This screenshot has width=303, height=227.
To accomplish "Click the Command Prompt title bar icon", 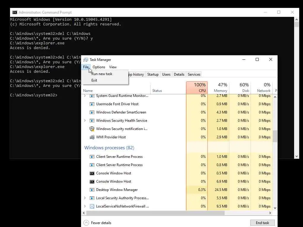I will pyautogui.click(x=15, y=12).
